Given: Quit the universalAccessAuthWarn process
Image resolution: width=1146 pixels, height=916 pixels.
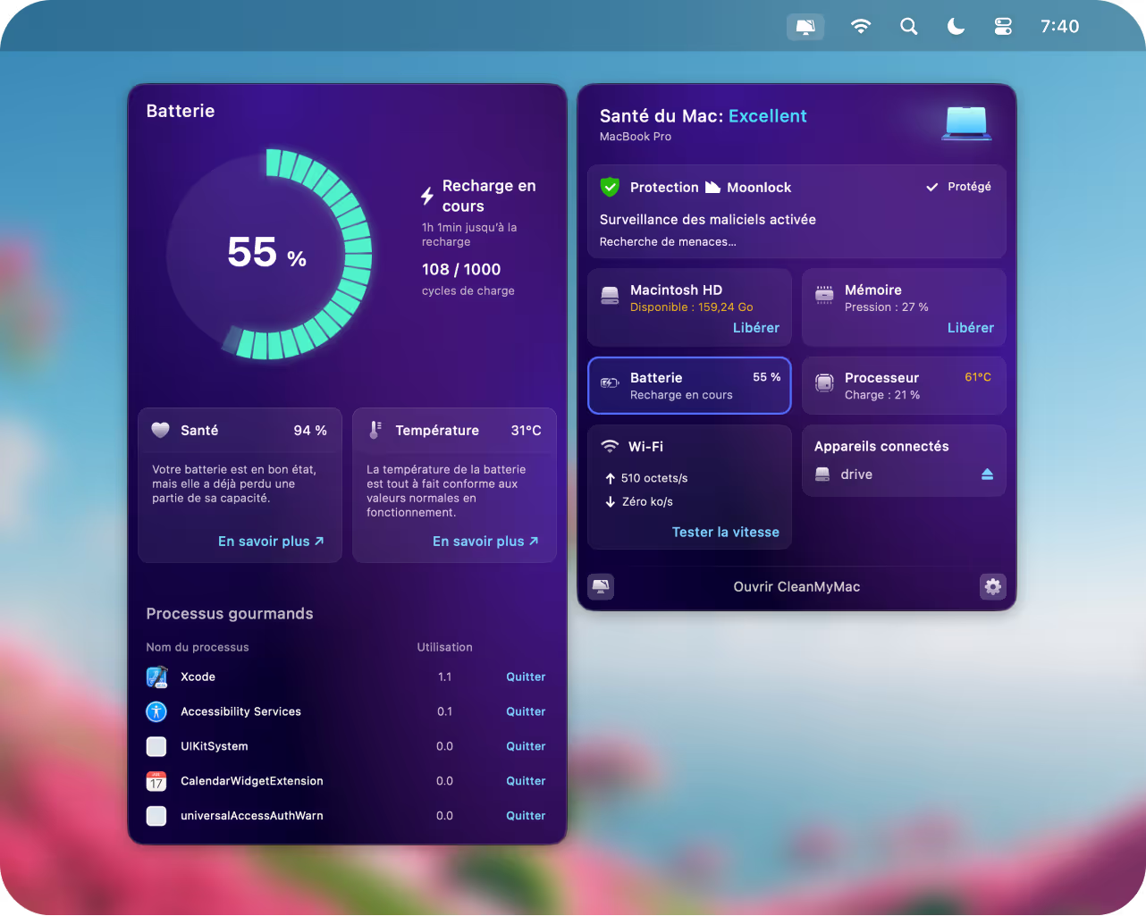Looking at the screenshot, I should [x=526, y=816].
